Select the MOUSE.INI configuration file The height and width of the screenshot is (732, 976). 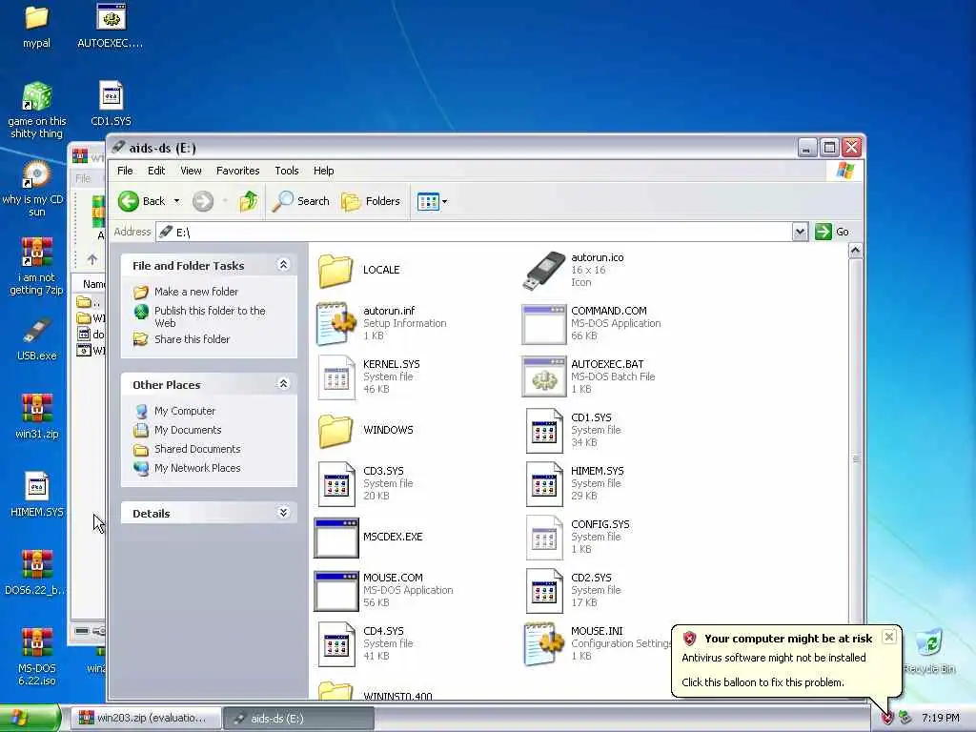[x=597, y=643]
